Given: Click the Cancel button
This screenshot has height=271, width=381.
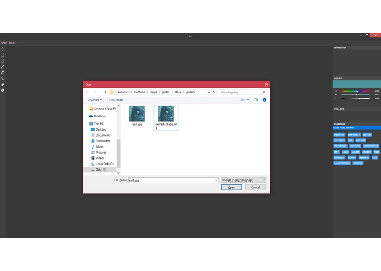Looking at the screenshot, I should [x=255, y=188].
